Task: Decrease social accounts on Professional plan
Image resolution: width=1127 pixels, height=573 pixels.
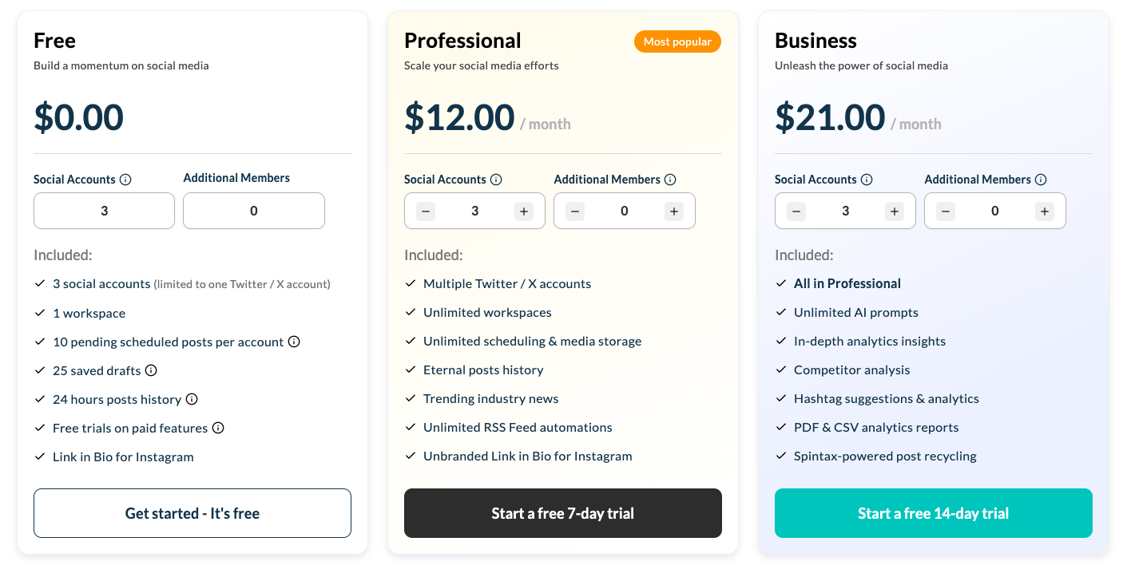Action: tap(425, 211)
